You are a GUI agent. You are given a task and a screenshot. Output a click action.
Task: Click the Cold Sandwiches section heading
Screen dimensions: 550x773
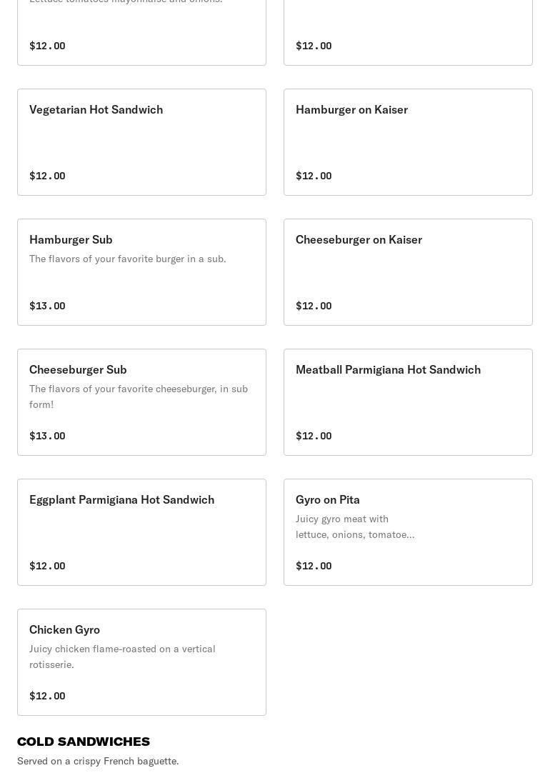tap(84, 741)
